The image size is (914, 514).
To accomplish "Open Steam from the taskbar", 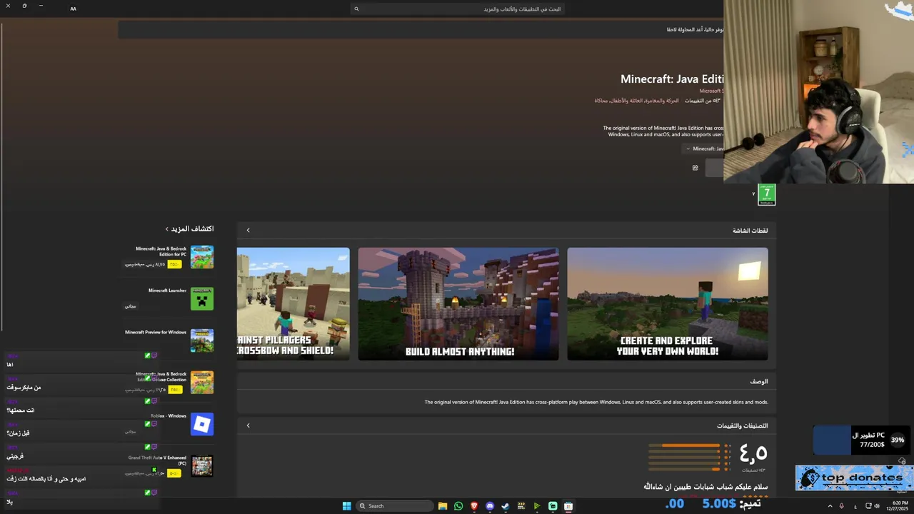I will [506, 506].
